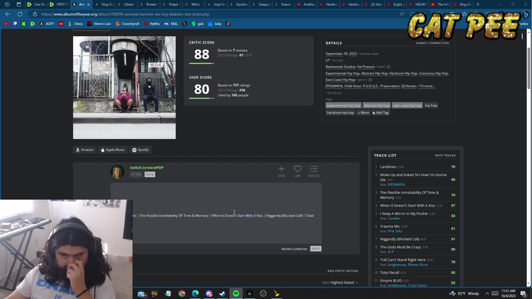The height and width of the screenshot is (299, 532).
Task: Open the bsky bookmark
Action: click(x=215, y=24)
